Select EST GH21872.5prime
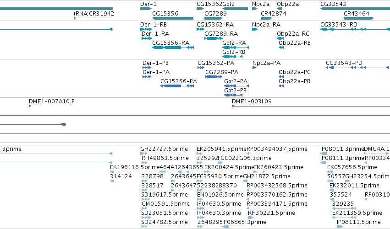 click(x=267, y=176)
